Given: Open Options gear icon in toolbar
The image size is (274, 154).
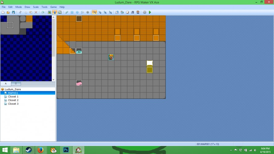Looking at the screenshot, I should pyautogui.click(x=145, y=12).
